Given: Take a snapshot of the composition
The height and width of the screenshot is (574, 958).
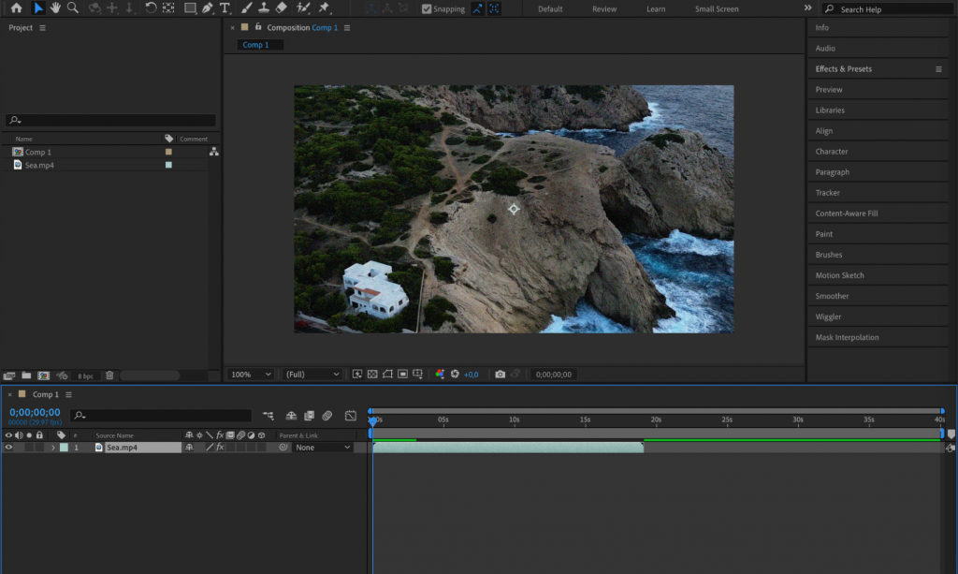Looking at the screenshot, I should (501, 375).
